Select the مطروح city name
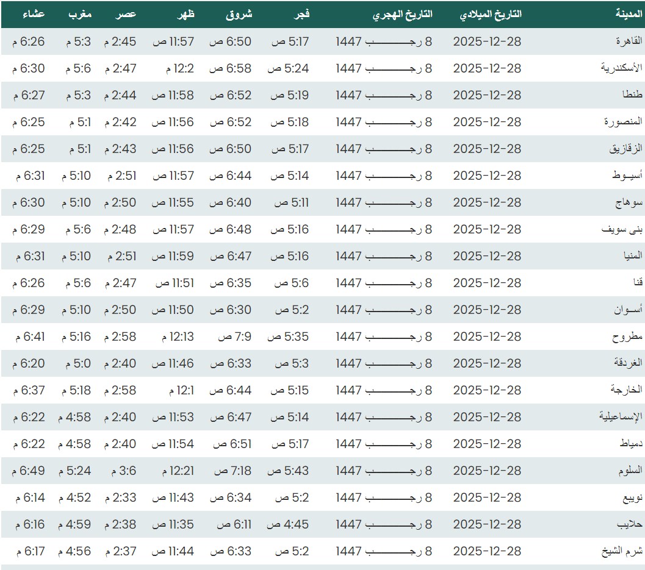Image resolution: width=645 pixels, height=570 pixels. (627, 337)
